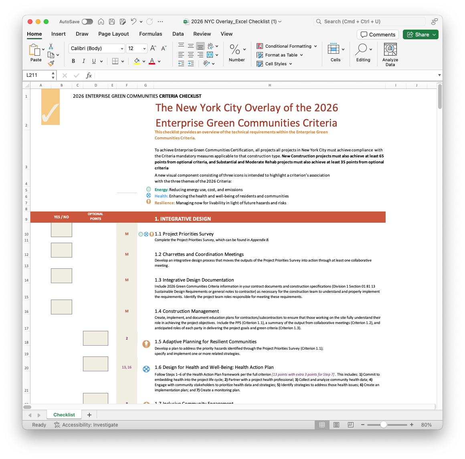
Task: Click the Copy icon
Action: [x=51, y=55]
